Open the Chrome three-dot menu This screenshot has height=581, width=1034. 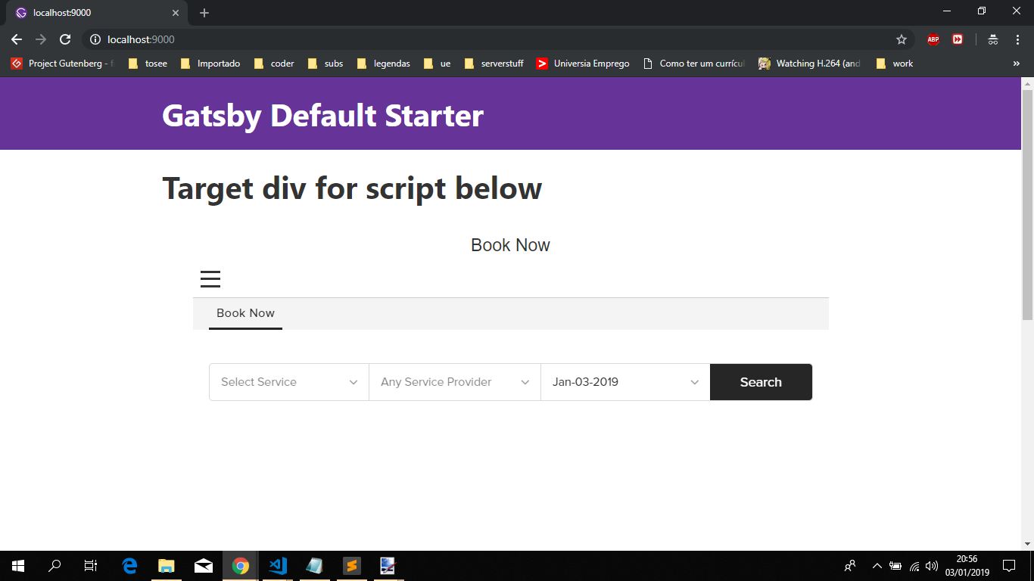1017,39
